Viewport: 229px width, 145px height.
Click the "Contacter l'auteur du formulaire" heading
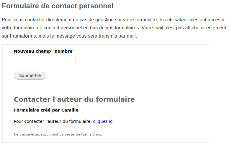point(74,99)
